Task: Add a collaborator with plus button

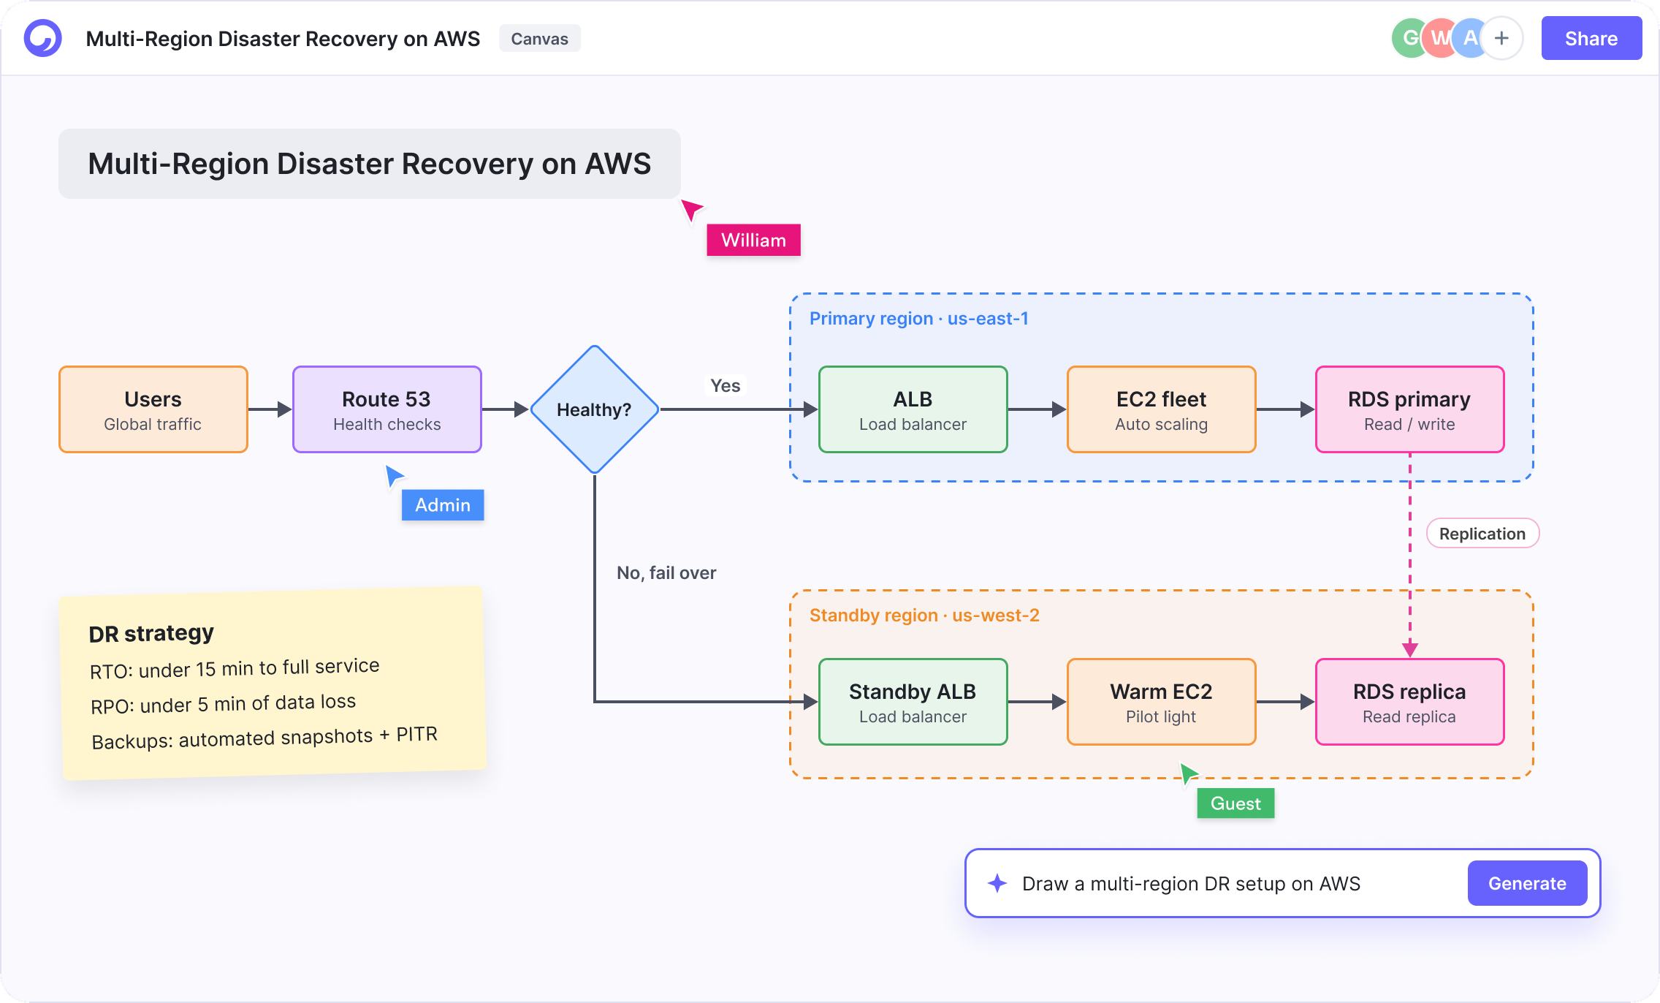Action: (1501, 38)
